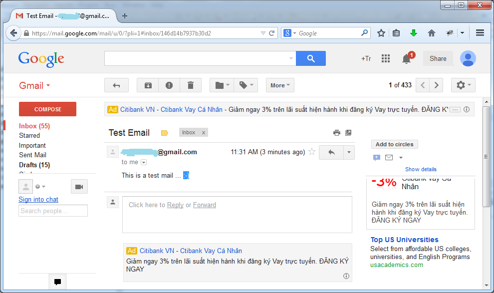Open the Google apps grid

[x=386, y=58]
